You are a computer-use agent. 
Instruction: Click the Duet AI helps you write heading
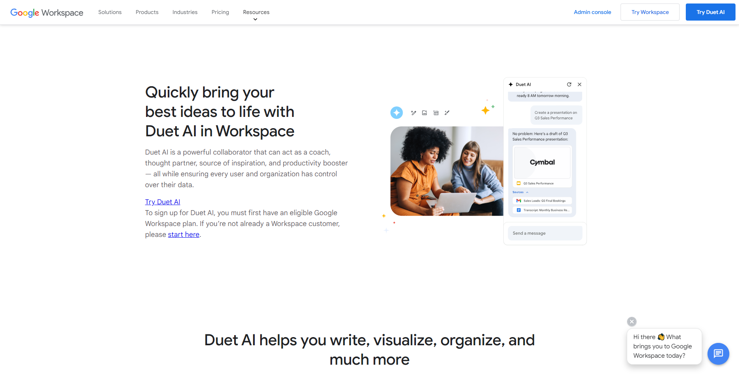pos(369,350)
